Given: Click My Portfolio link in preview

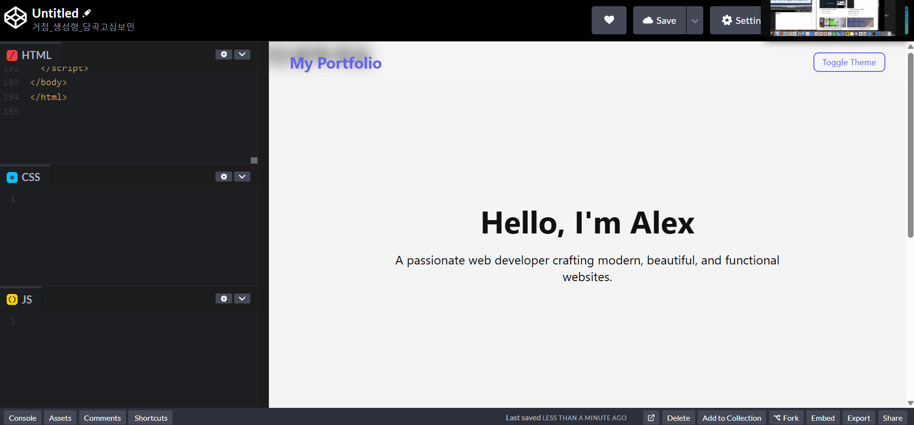Looking at the screenshot, I should (336, 63).
